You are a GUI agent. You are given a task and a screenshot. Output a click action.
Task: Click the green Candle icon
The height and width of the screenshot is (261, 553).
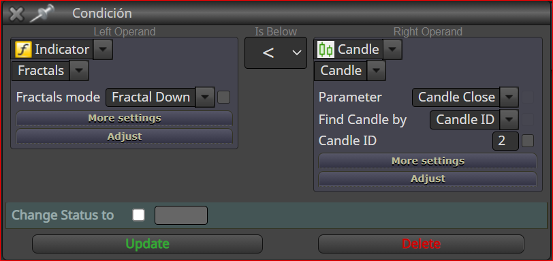pos(326,50)
